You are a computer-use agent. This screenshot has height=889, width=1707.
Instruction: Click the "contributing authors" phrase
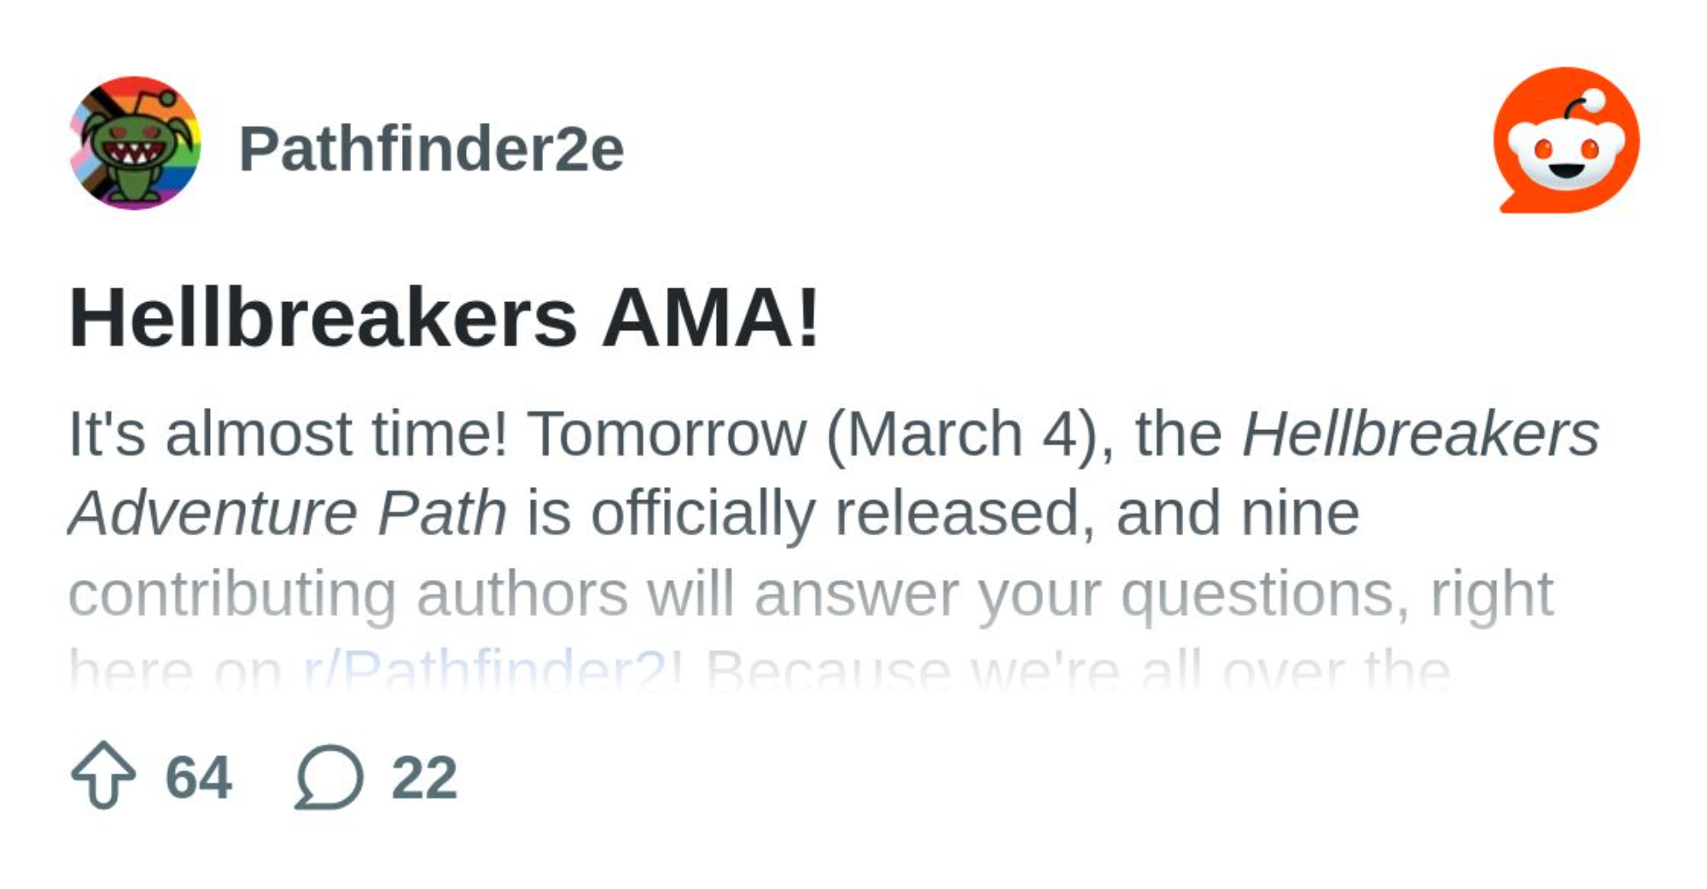point(348,593)
